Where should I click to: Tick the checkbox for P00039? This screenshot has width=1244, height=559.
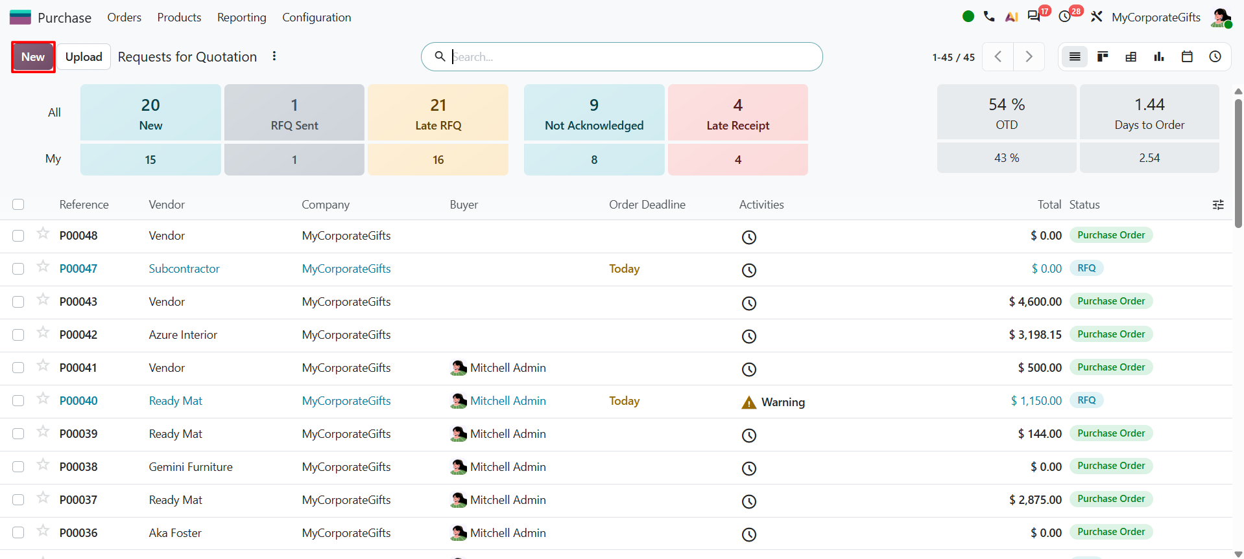click(x=18, y=434)
